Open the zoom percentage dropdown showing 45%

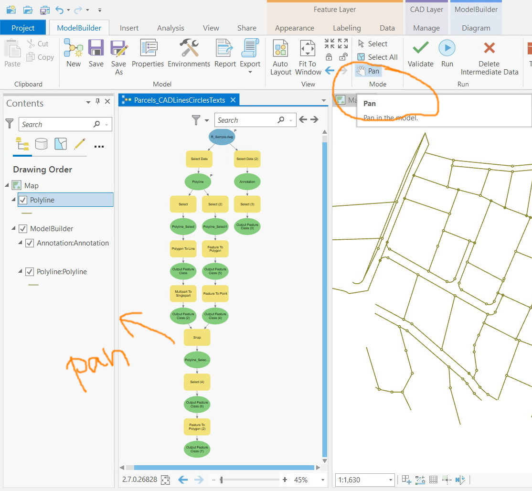pos(322,480)
